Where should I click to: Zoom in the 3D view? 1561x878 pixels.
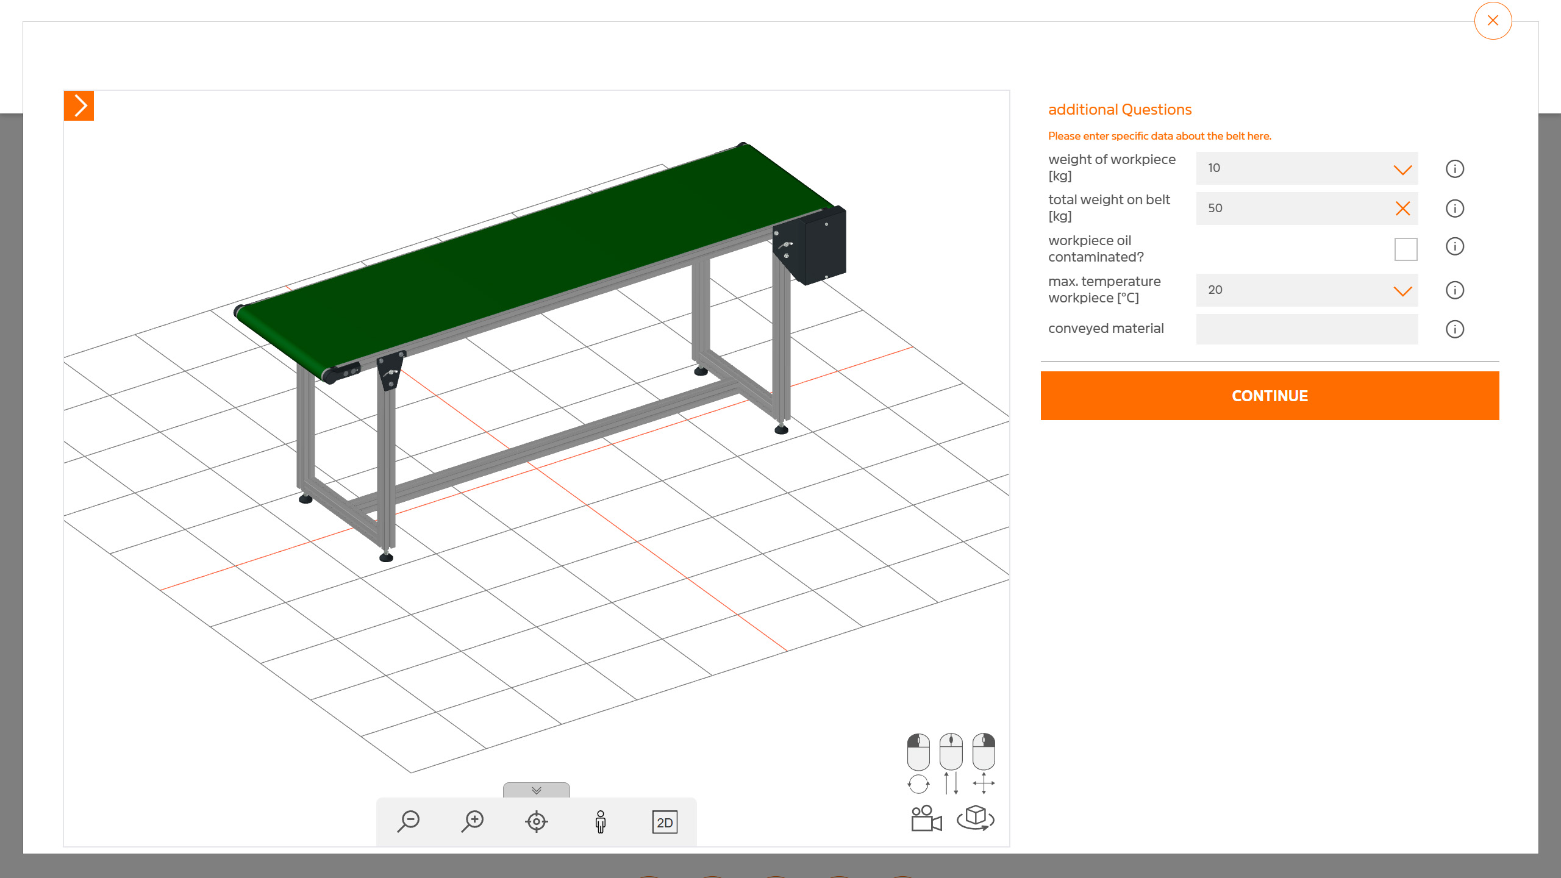tap(473, 821)
